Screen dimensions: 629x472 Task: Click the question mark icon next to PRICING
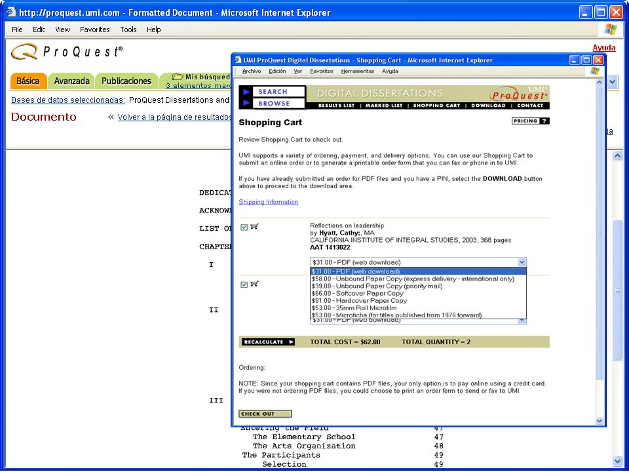click(544, 121)
